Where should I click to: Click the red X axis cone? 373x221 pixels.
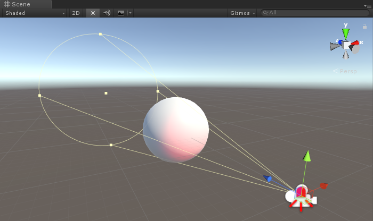point(355,42)
